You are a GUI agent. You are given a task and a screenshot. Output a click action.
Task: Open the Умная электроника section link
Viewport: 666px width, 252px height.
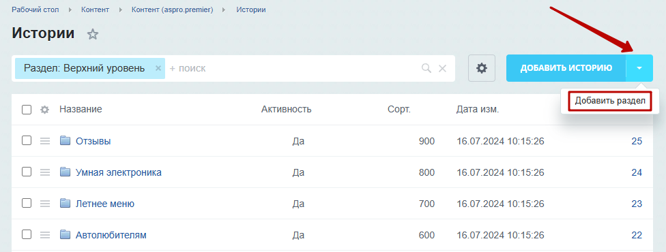click(119, 172)
